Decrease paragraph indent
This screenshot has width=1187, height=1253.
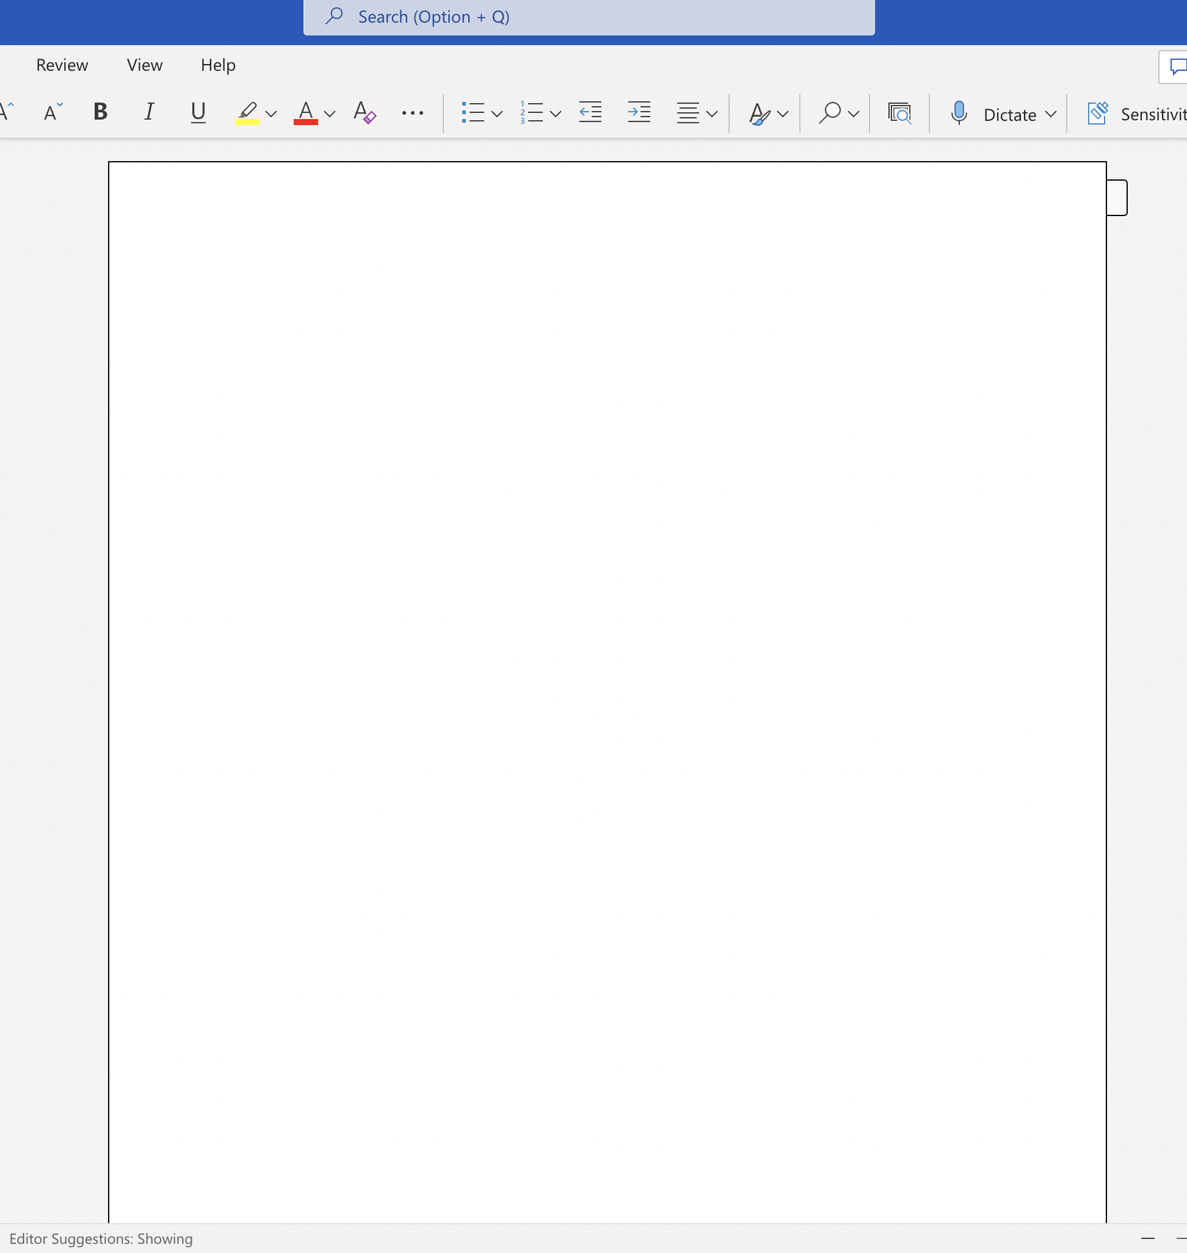(590, 112)
